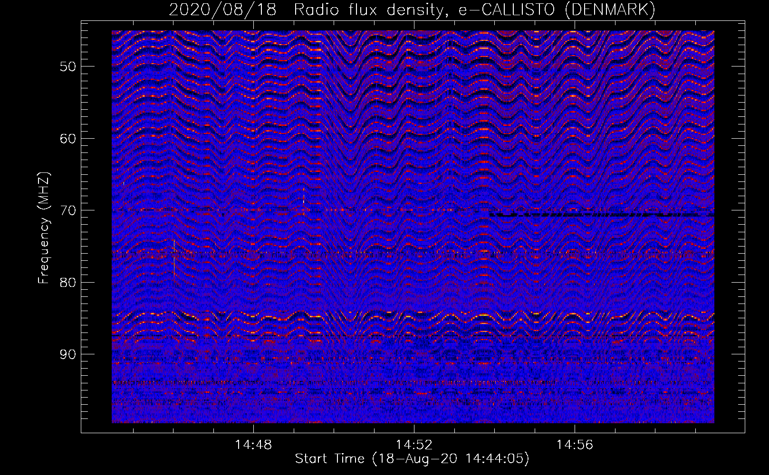Click the 14:56 time tick label
Image resolution: width=769 pixels, height=475 pixels.
coord(575,445)
